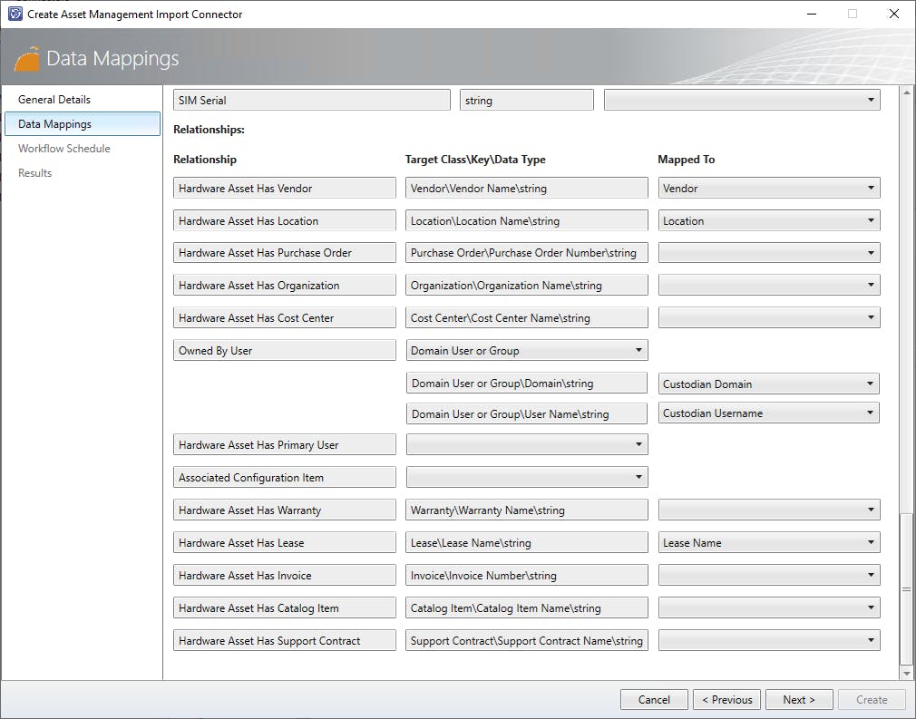Image resolution: width=916 pixels, height=719 pixels.
Task: Open the Location mapped-to dropdown
Action: 768,221
